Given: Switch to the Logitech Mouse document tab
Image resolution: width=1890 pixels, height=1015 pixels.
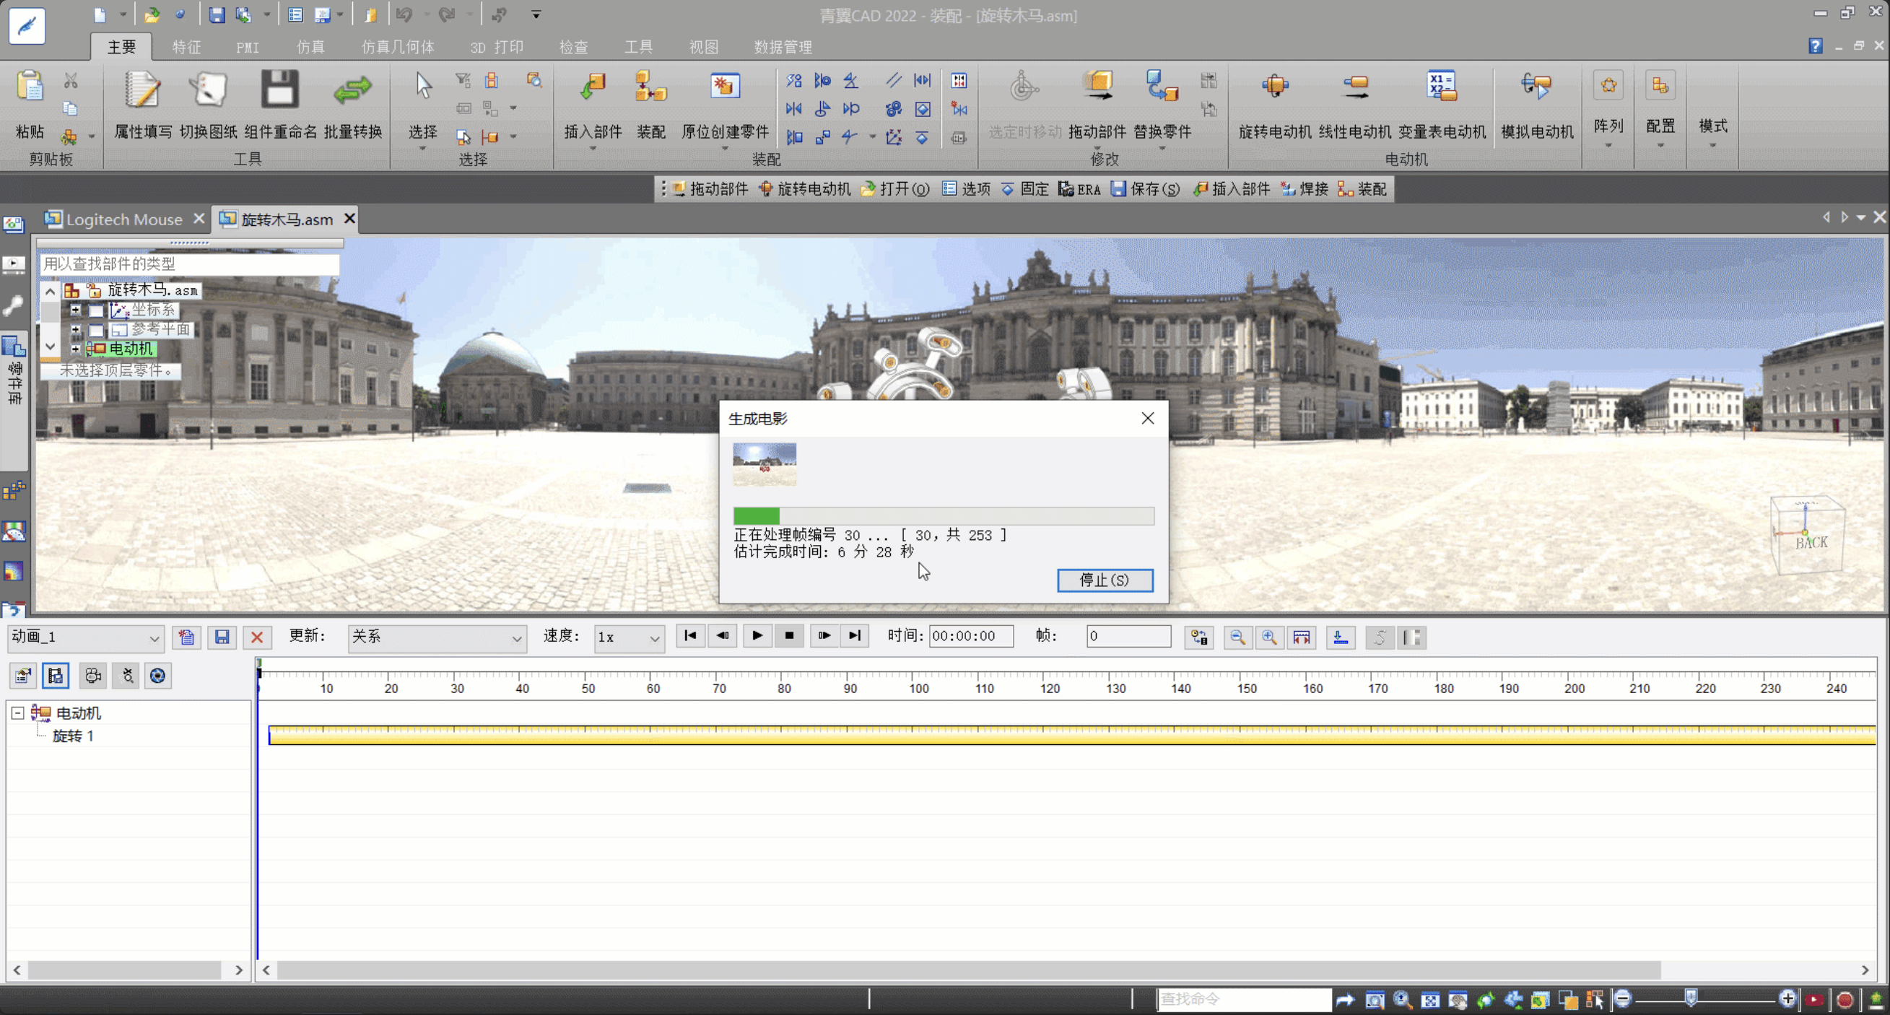Looking at the screenshot, I should [124, 219].
